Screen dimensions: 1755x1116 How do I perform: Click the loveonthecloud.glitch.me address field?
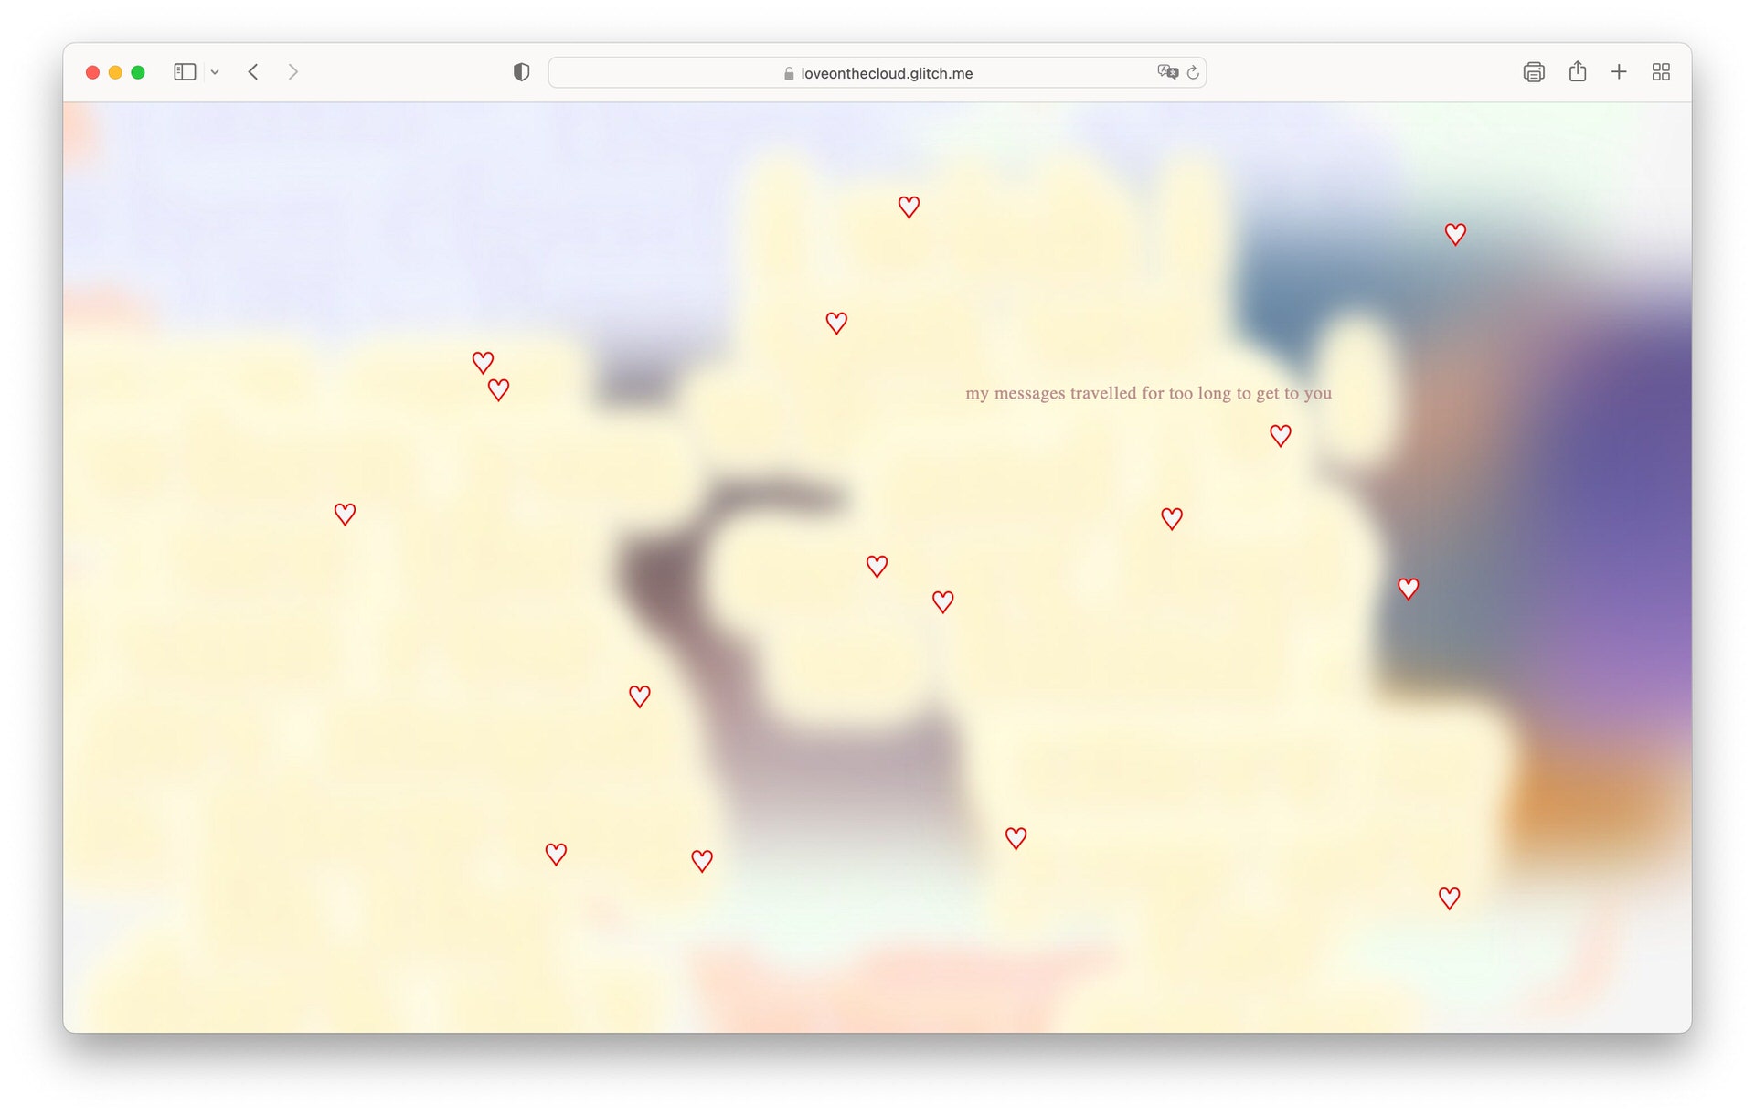(885, 73)
